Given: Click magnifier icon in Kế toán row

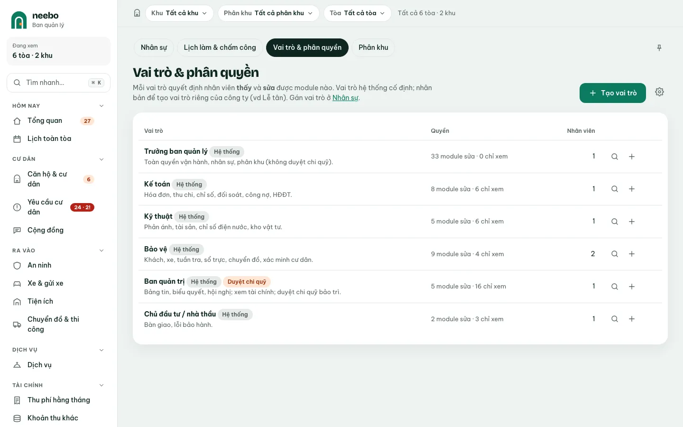Looking at the screenshot, I should click(615, 189).
